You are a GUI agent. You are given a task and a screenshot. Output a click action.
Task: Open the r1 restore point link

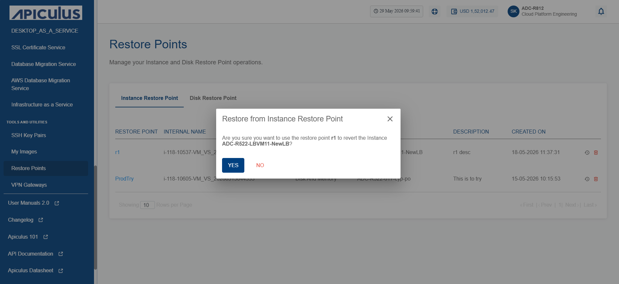(x=118, y=152)
